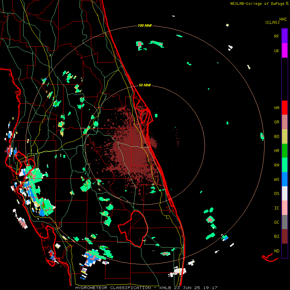Click the UK magenta legend swatch
Image resolution: width=290 pixels, height=290 pixels.
(285, 51)
